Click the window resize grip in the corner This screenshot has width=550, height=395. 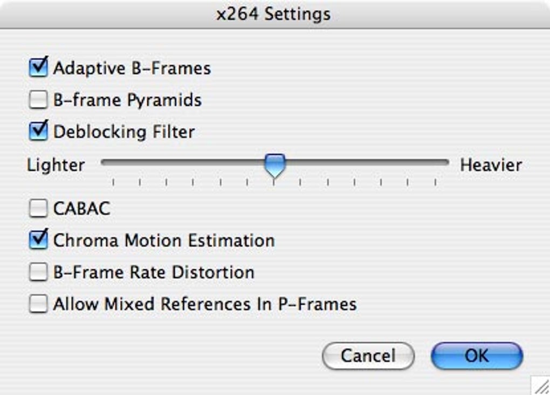pyautogui.click(x=541, y=386)
